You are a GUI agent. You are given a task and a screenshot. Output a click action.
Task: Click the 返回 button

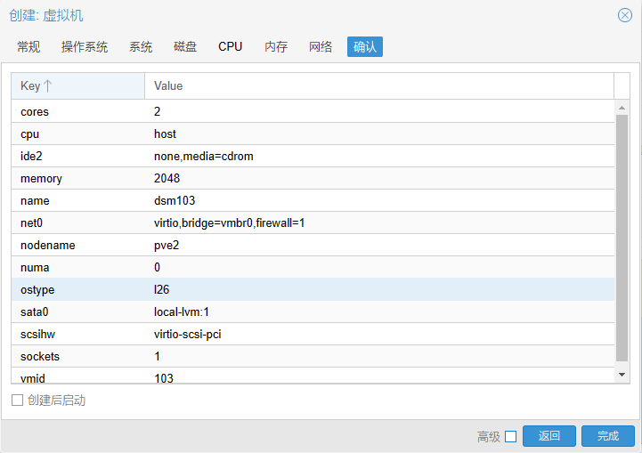pos(549,436)
